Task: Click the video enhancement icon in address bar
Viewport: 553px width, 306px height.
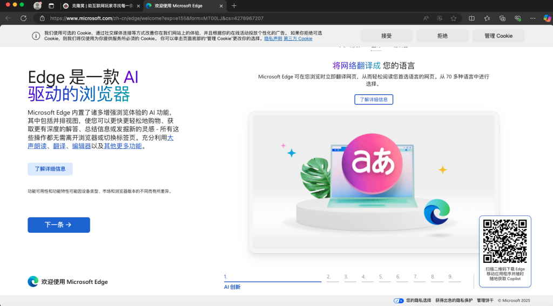Action: pos(440,18)
